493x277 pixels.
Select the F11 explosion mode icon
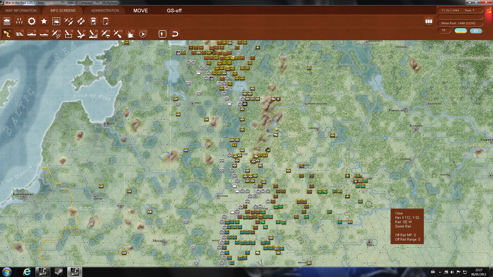(x=130, y=34)
